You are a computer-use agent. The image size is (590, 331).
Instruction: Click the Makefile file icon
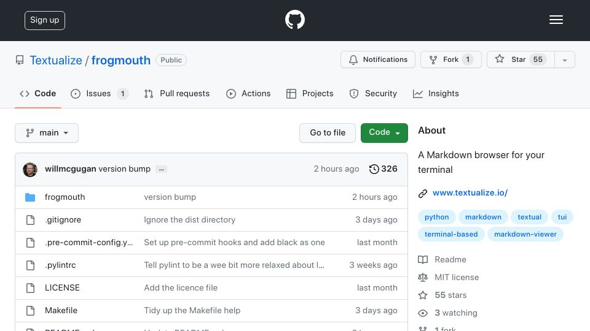point(31,311)
